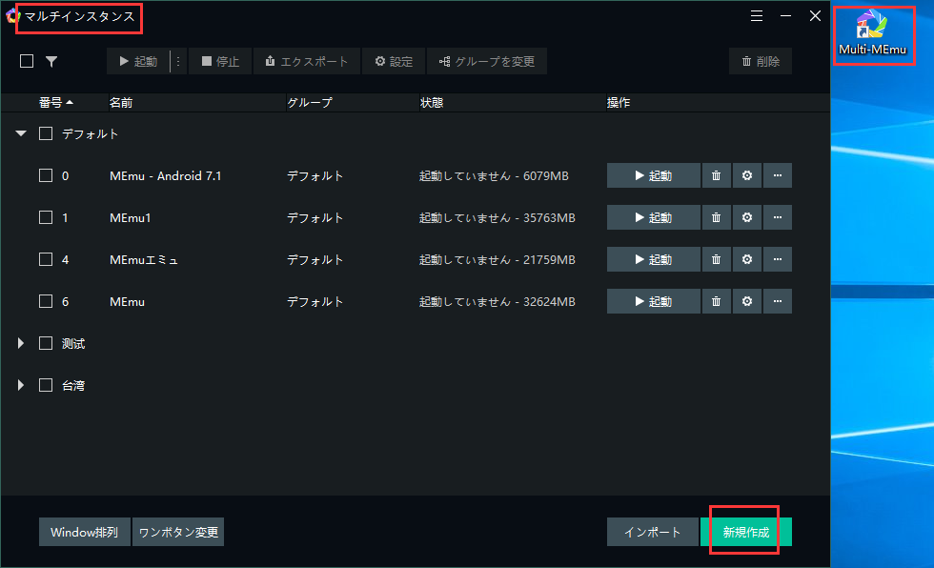Toggle the select-all checkbox in toolbar
Screen dimensions: 934x568
pyautogui.click(x=27, y=61)
